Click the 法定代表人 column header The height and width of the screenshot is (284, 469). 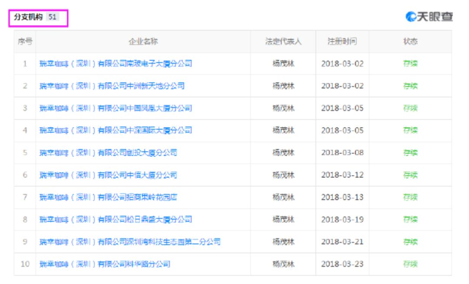pyautogui.click(x=283, y=42)
